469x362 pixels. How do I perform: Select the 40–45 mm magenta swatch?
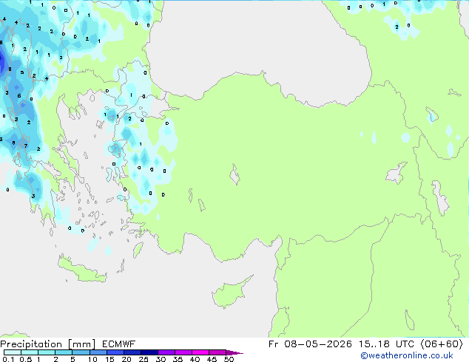[200, 352]
